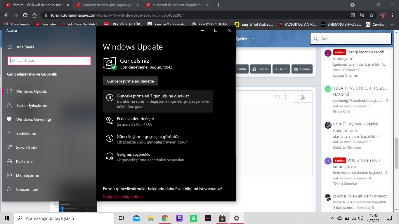Click the editor preview icon
The height and width of the screenshot is (224, 399).
302,97
